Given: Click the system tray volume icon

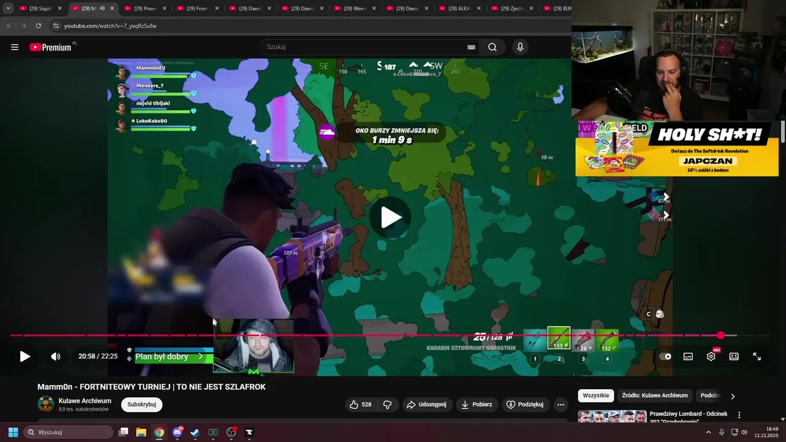Looking at the screenshot, I should (744, 432).
